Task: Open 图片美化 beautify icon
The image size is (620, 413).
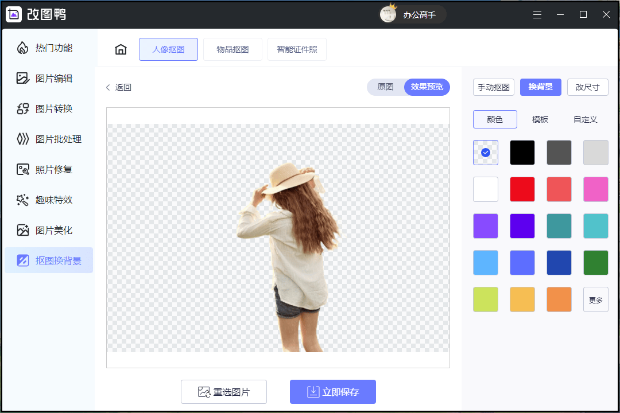Action: 22,231
